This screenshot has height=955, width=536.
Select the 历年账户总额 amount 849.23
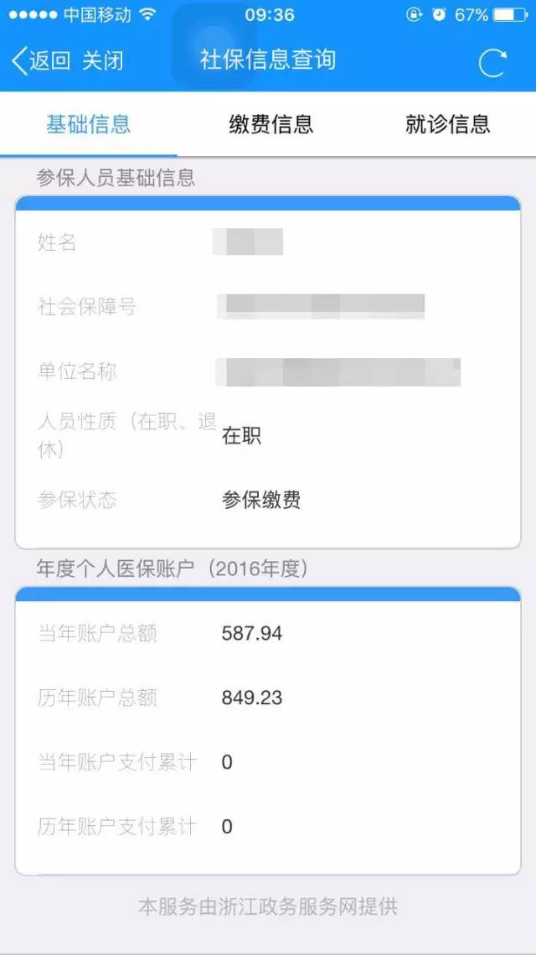click(x=252, y=698)
